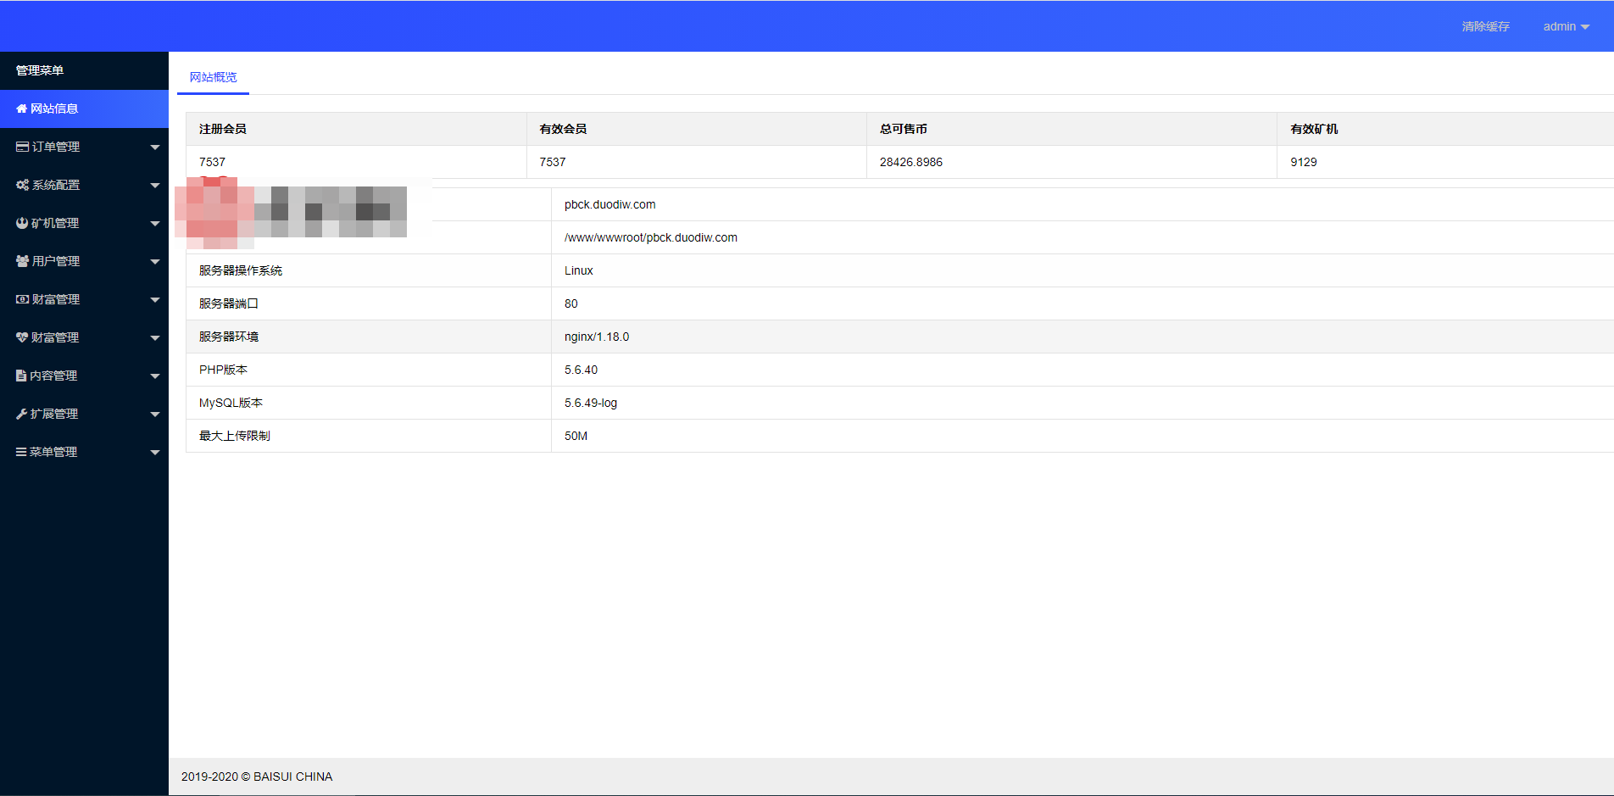Screen dimensions: 1614x796
Task: Click the 28426.8986 value
Action: click(x=911, y=162)
